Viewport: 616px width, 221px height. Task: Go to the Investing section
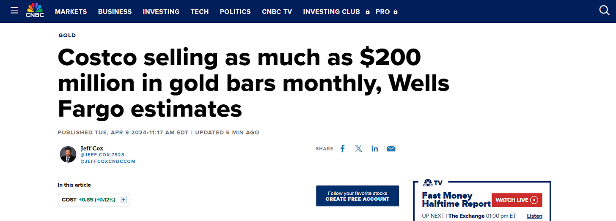(161, 12)
